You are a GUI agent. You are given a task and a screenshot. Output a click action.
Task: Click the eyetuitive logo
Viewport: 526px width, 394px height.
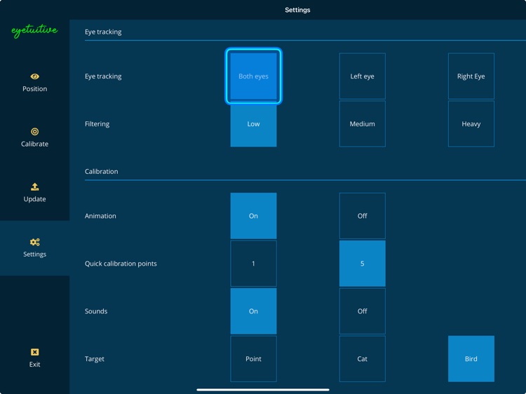(34, 31)
